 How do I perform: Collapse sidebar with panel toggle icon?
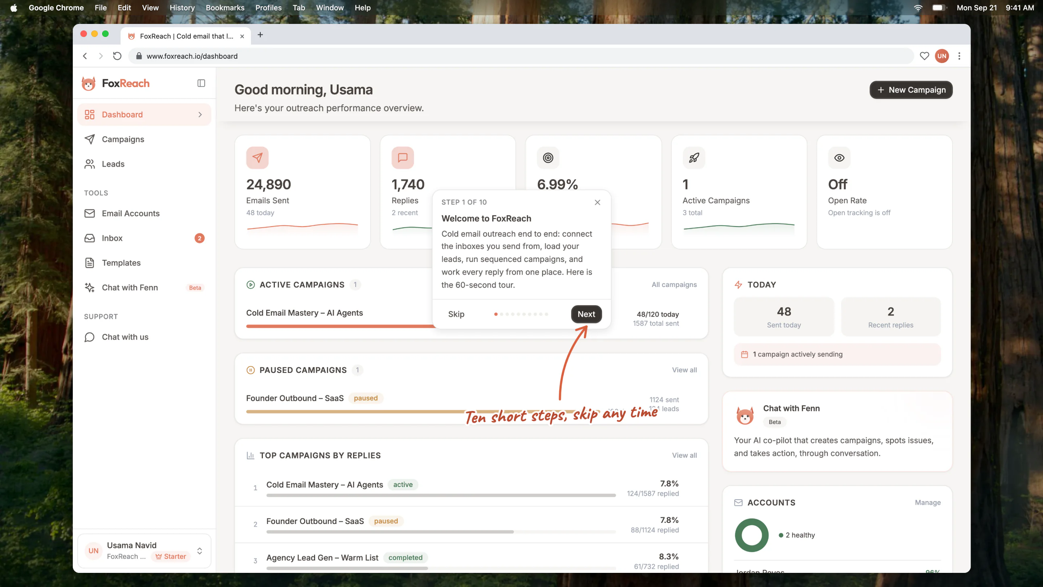(x=201, y=83)
